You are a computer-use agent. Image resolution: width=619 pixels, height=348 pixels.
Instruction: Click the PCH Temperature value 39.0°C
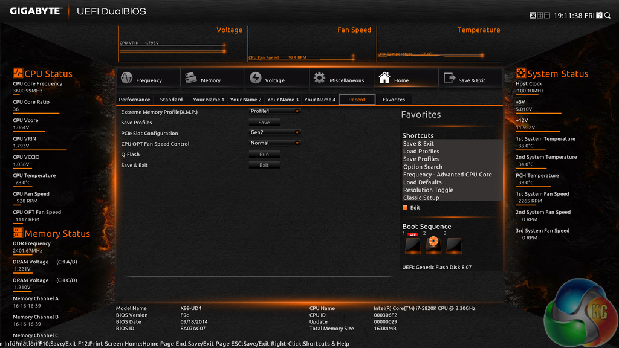[x=526, y=182]
